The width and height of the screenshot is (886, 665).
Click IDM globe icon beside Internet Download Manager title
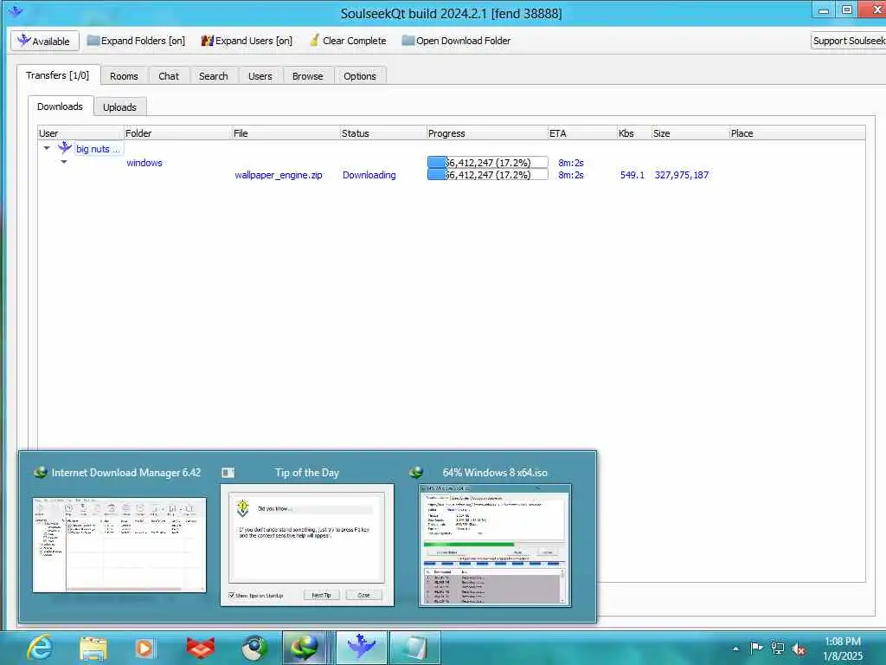point(41,472)
